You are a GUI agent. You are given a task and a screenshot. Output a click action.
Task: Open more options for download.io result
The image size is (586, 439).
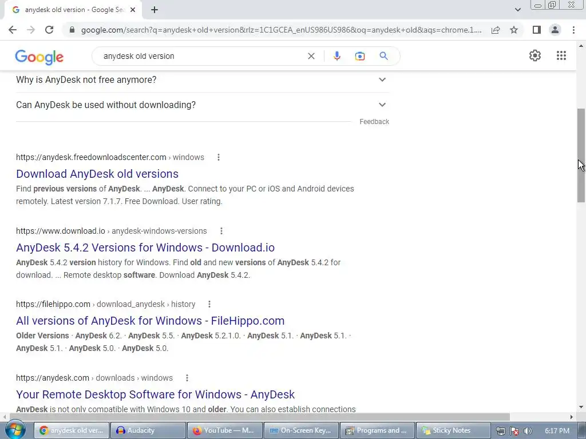click(x=221, y=231)
